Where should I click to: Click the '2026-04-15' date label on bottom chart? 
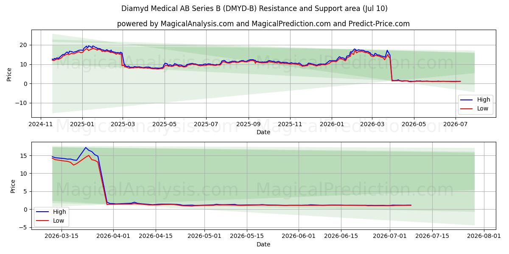click(x=156, y=237)
